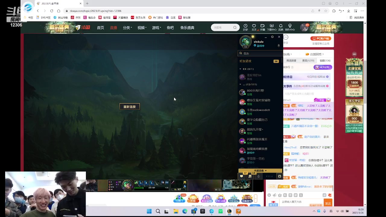This screenshot has height=217, width=386.
Task: Open browser extensions puzzle icon
Action: coord(334,11)
